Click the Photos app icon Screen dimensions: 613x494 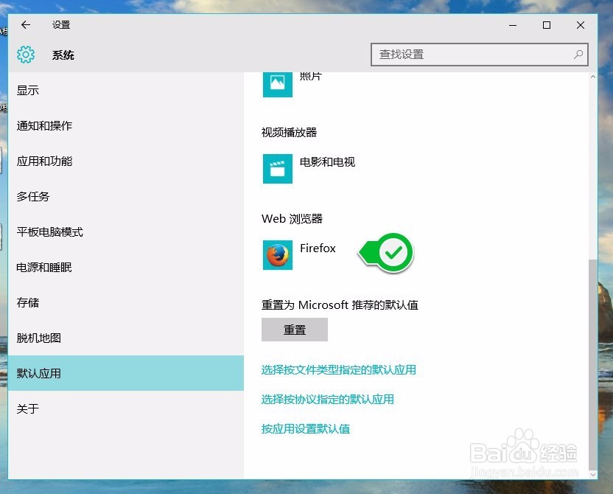click(x=278, y=83)
